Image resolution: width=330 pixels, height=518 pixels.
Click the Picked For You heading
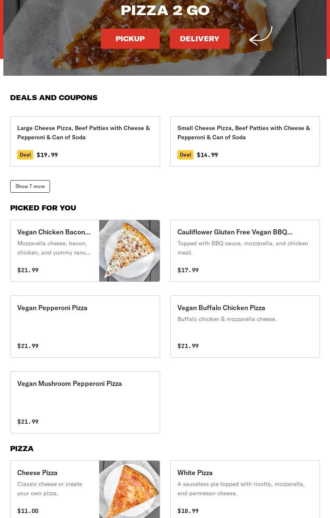pyautogui.click(x=43, y=208)
